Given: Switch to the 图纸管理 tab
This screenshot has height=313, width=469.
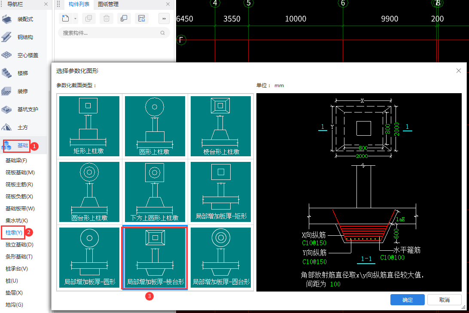Looking at the screenshot, I should pos(108,4).
